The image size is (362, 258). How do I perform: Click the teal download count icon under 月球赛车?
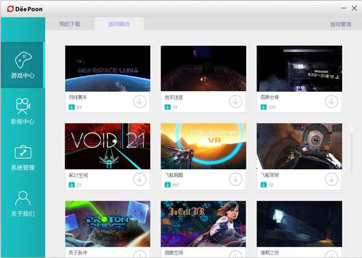tap(72, 108)
